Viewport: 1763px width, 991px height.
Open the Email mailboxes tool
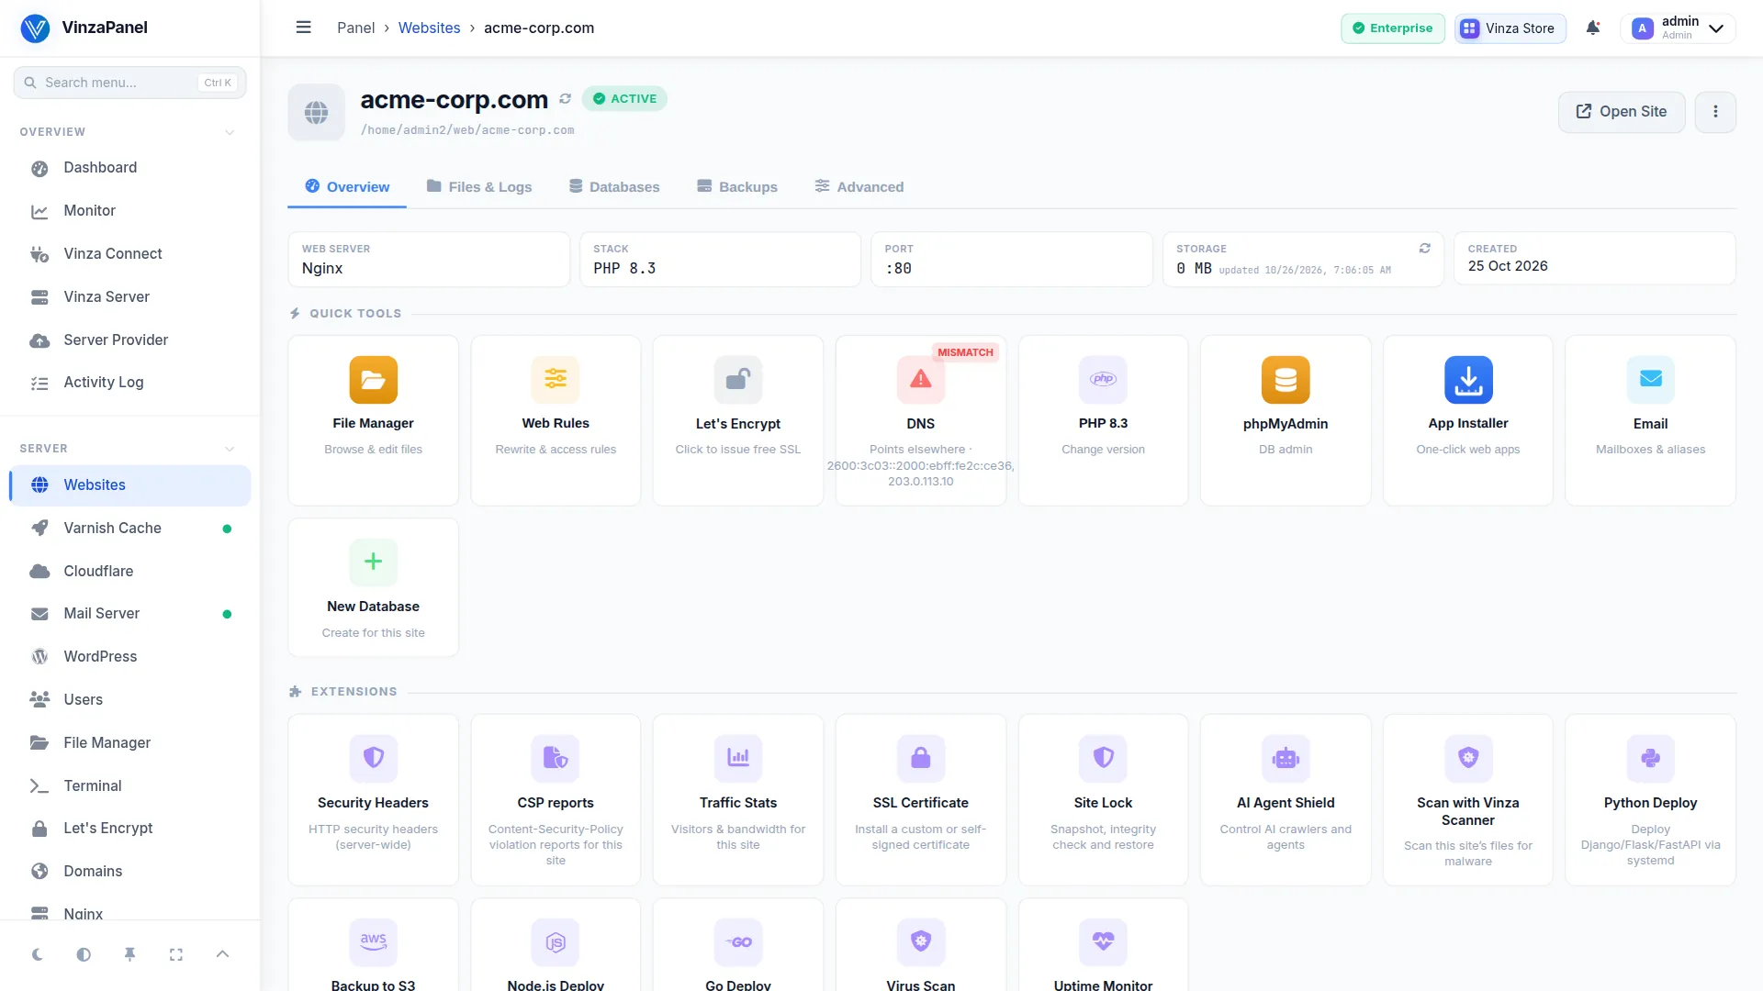coord(1650,420)
